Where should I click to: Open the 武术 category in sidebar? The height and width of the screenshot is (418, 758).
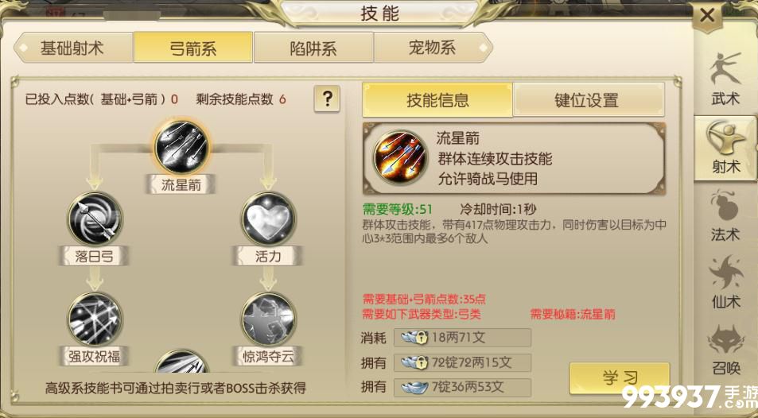click(x=725, y=79)
